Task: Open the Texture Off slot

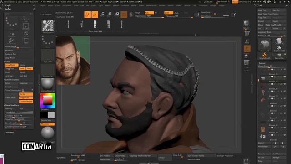Action: (x=48, y=70)
